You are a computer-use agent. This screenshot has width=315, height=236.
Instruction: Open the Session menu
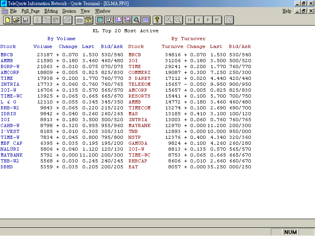click(69, 11)
